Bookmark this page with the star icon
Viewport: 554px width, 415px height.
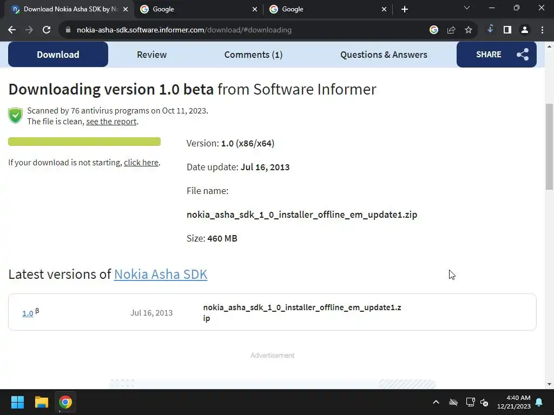pos(469,30)
